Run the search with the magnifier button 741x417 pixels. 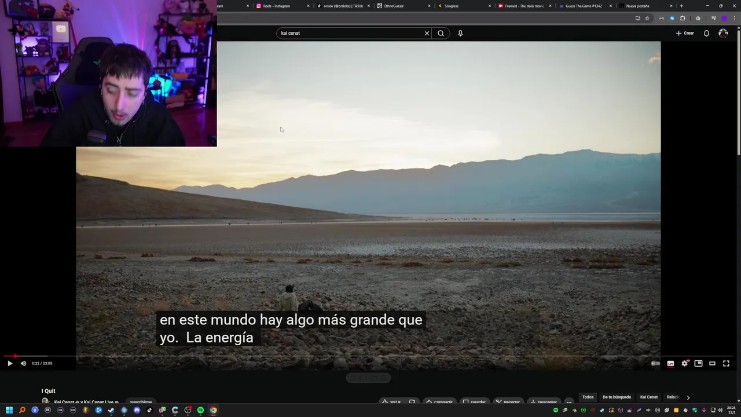(x=441, y=33)
